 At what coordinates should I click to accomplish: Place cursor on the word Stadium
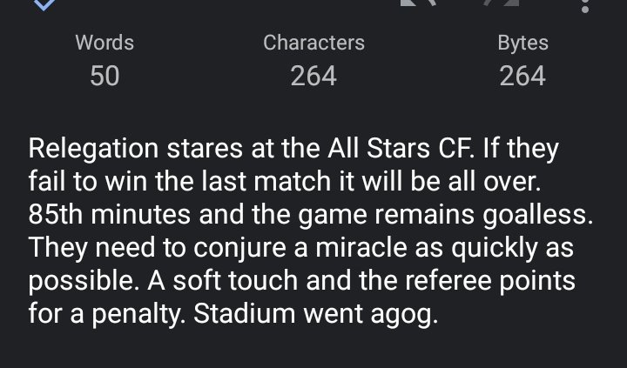coord(244,313)
